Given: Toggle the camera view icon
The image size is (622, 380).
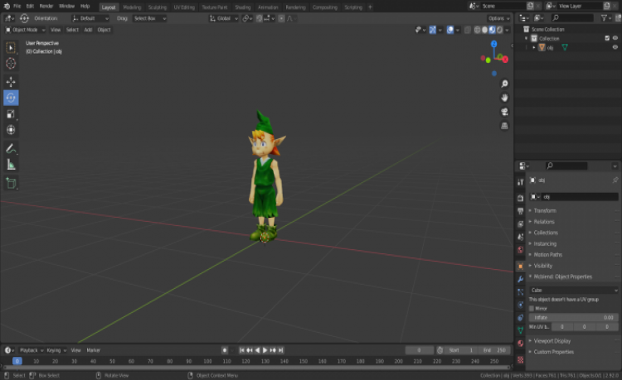Looking at the screenshot, I should (504, 112).
